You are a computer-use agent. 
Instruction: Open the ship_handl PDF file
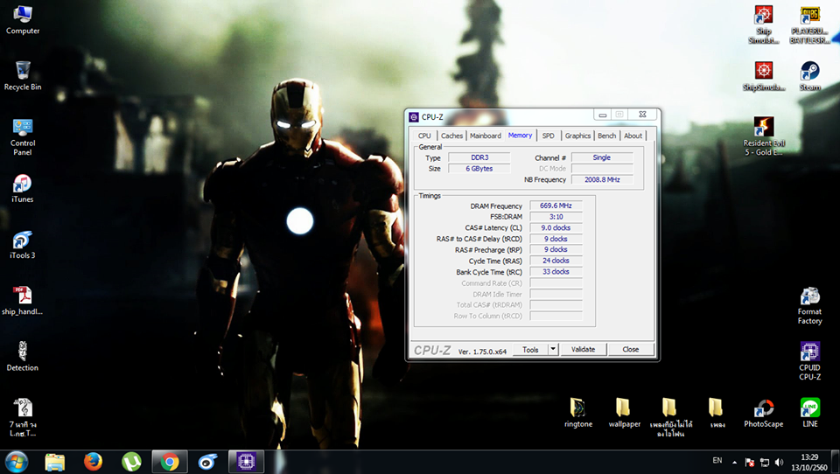tap(23, 301)
